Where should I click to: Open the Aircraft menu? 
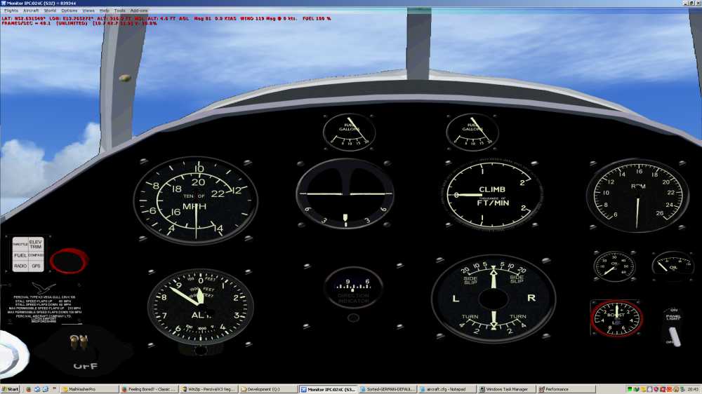tap(31, 11)
